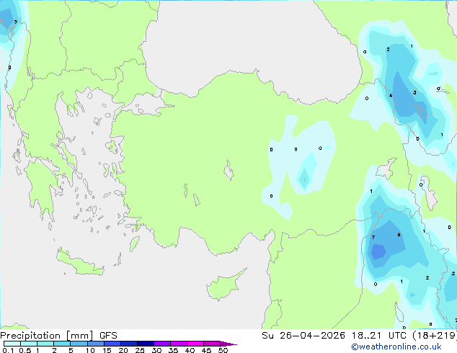Click the '10' legend scale label
The height and width of the screenshot is (353, 457).
pyautogui.click(x=90, y=350)
